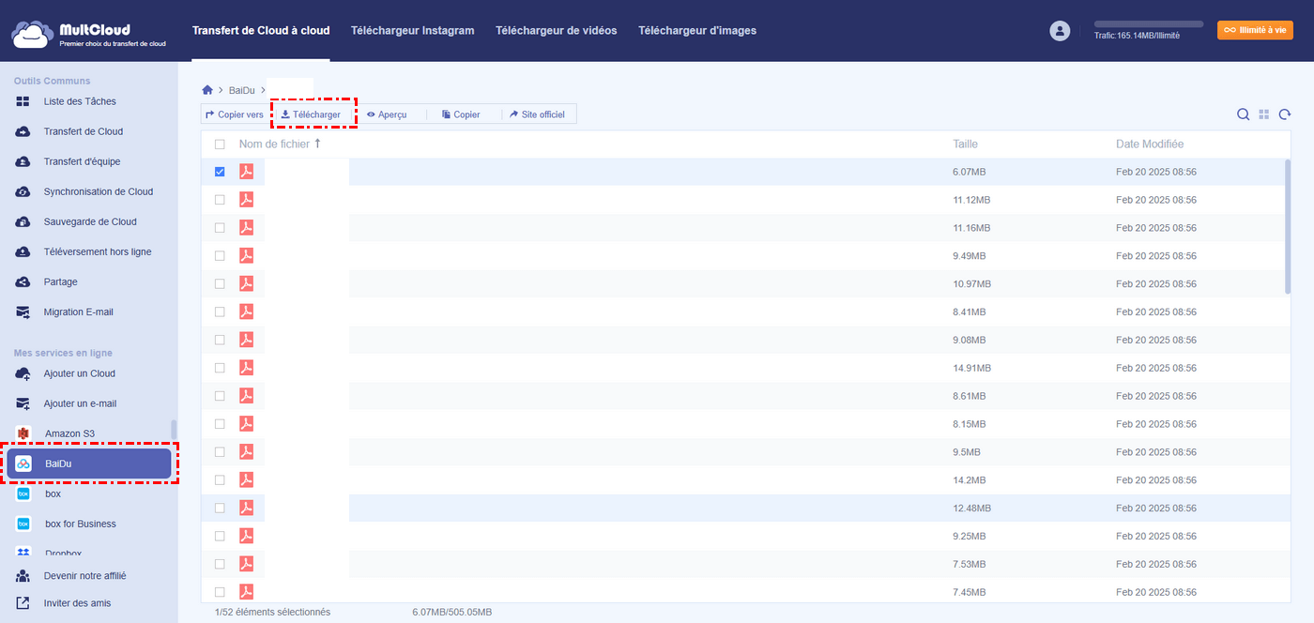Screen dimensions: 1314x623
Task: Check the 14.2MB file checkbox
Action: [220, 479]
